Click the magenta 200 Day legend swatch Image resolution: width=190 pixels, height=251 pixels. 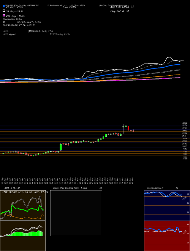[4, 15]
